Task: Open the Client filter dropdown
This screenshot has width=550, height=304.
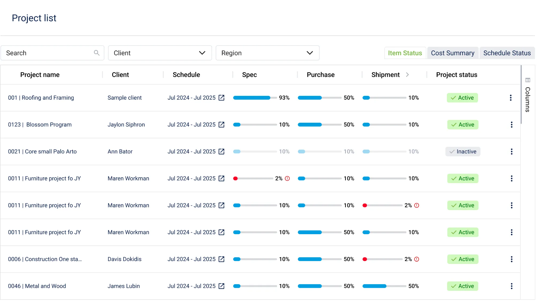Action: [x=160, y=53]
